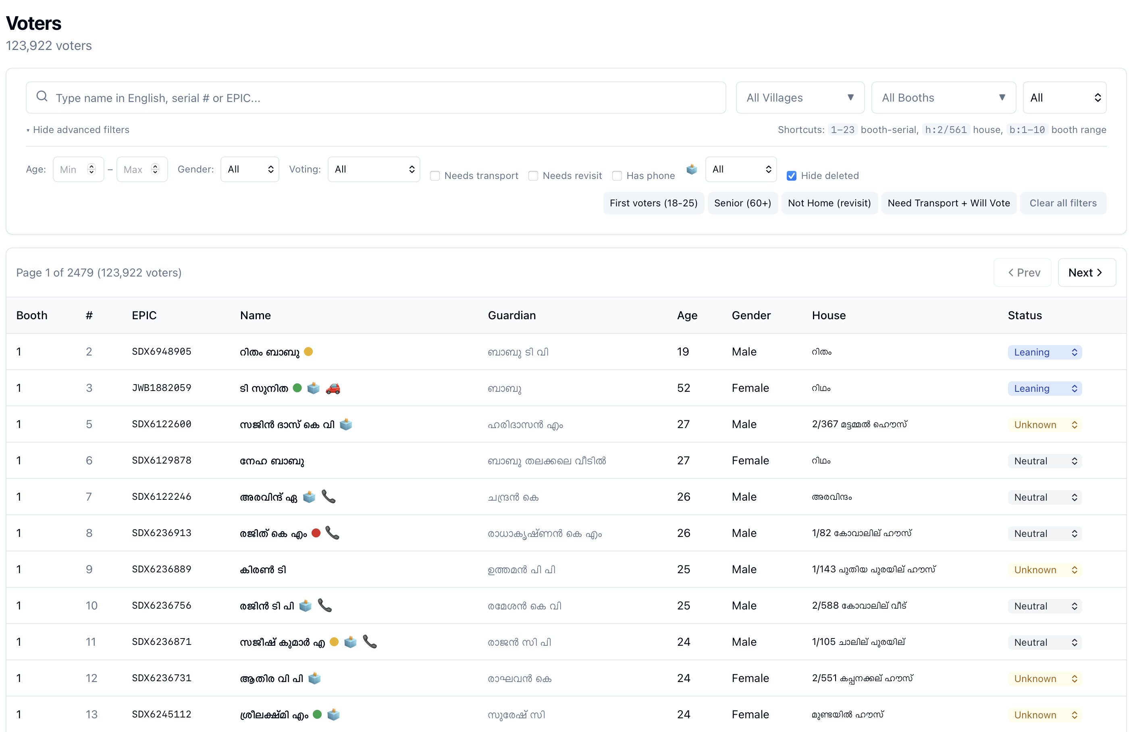Collapse via Hide advanced filters link
The image size is (1135, 732).
(81, 130)
